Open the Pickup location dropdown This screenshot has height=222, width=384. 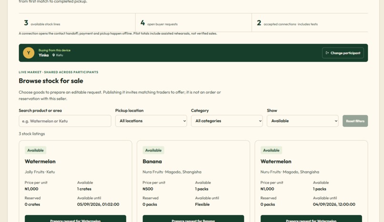pyautogui.click(x=151, y=121)
